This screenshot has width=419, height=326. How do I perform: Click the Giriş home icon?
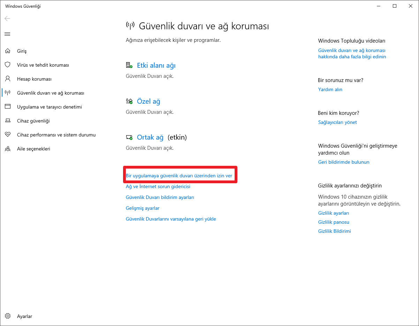point(7,51)
